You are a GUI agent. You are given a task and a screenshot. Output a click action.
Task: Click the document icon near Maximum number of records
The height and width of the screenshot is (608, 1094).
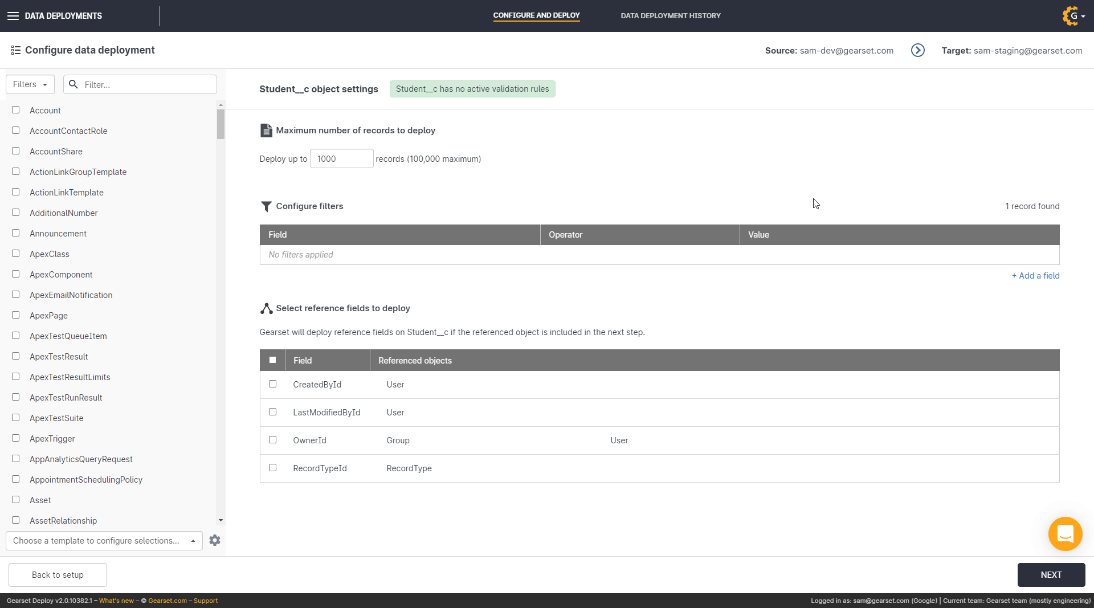(266, 130)
